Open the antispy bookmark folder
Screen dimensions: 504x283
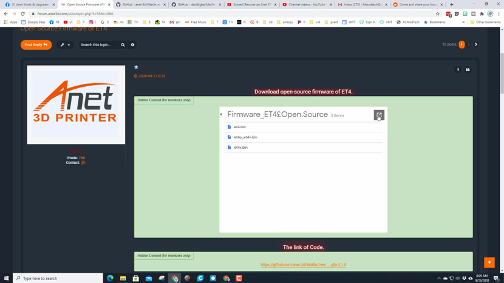pyautogui.click(x=284, y=22)
